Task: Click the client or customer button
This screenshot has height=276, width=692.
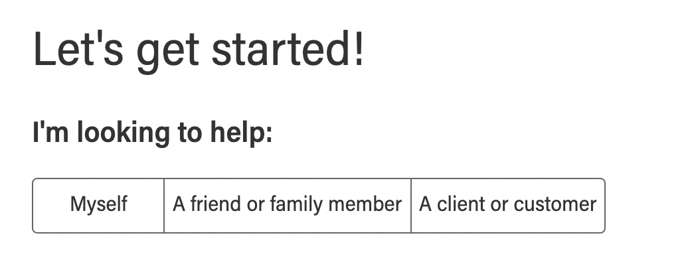Action: tap(507, 205)
